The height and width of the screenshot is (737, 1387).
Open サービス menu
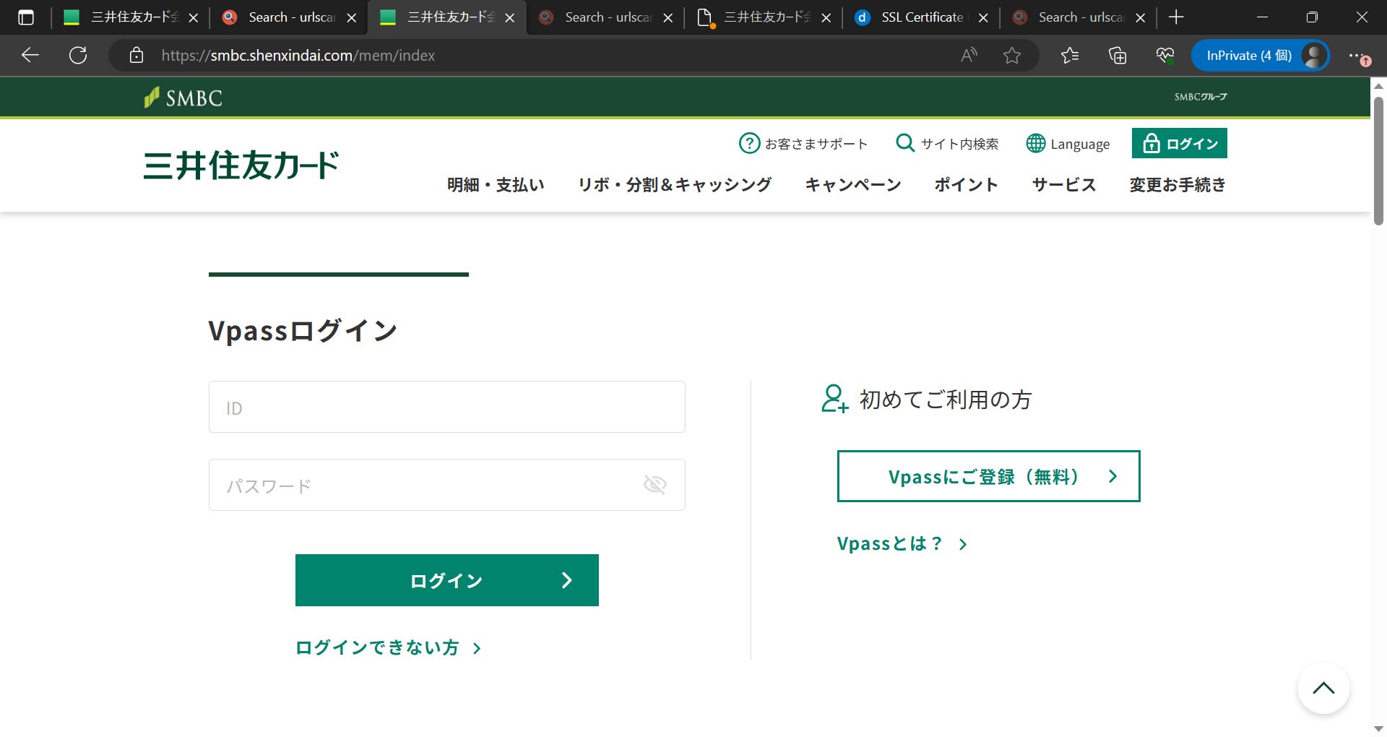pyautogui.click(x=1064, y=185)
